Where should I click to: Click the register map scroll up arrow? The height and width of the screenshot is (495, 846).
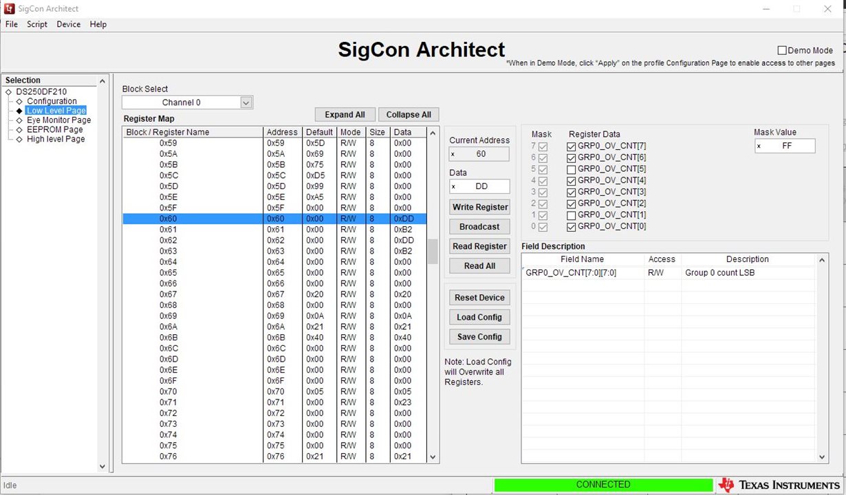(x=433, y=133)
